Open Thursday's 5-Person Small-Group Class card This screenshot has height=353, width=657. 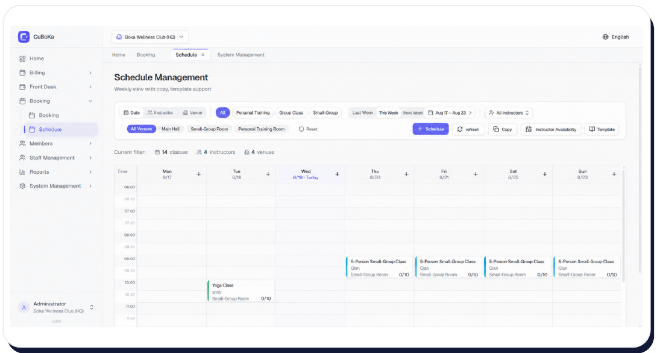click(x=379, y=267)
